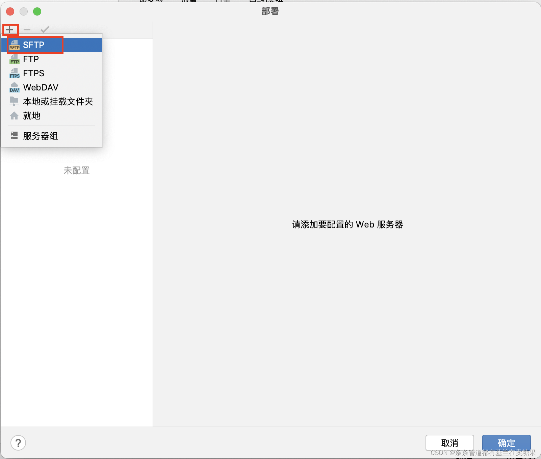Screen dimensions: 541x459
Task: Choose FTPS from the server type menu
Action: 52,73
